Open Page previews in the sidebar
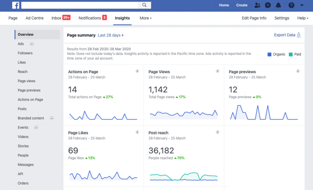Screen dimensions: 313x190 click(x=29, y=90)
